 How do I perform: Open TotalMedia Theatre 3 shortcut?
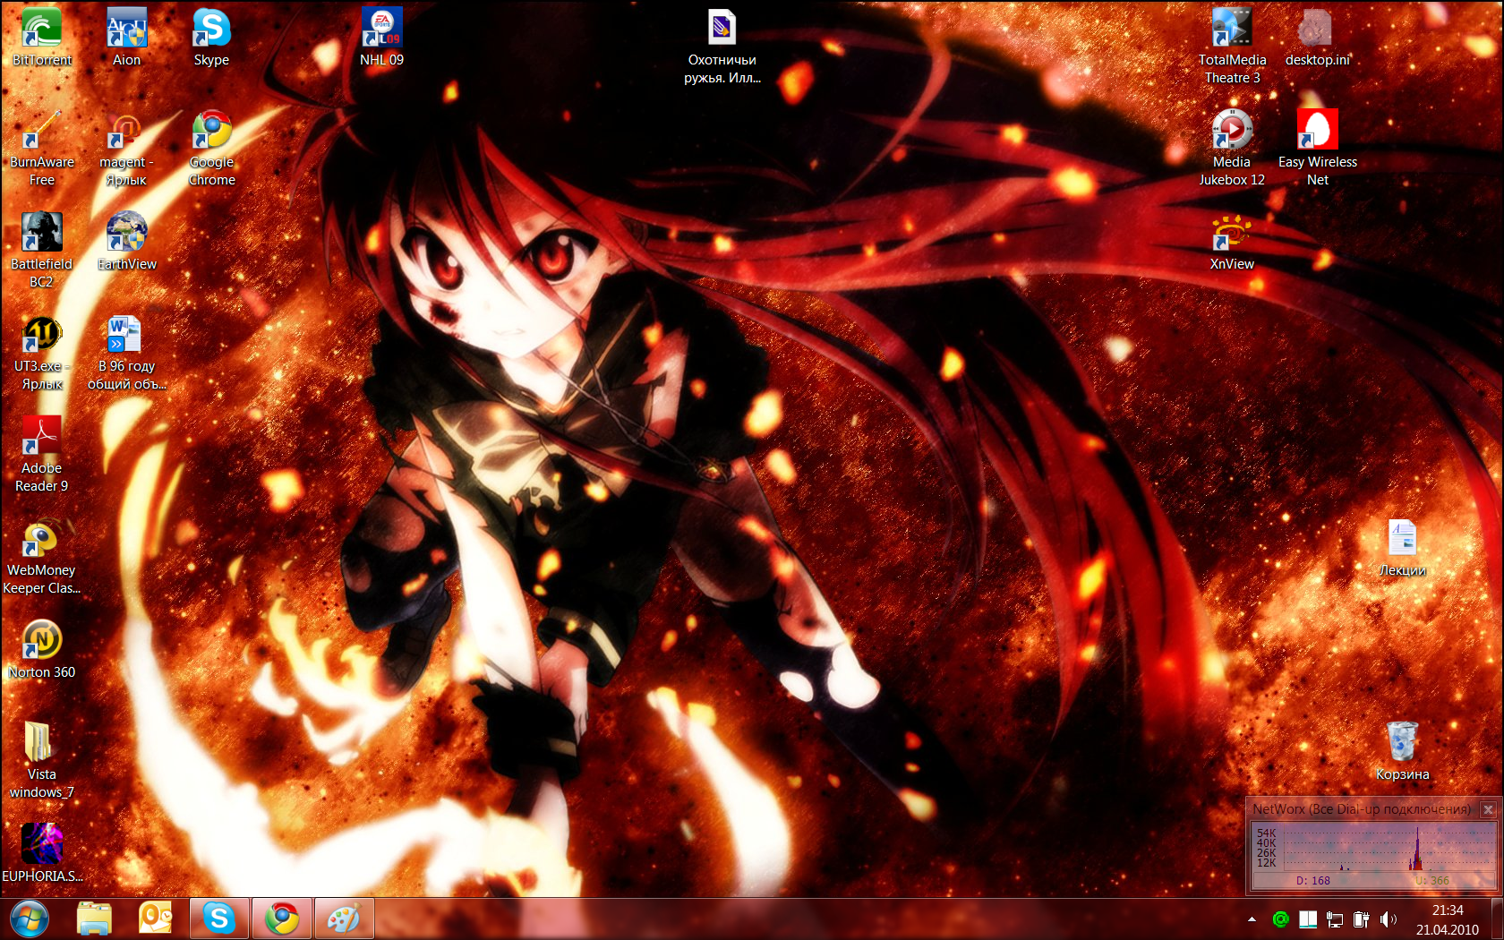point(1232,47)
